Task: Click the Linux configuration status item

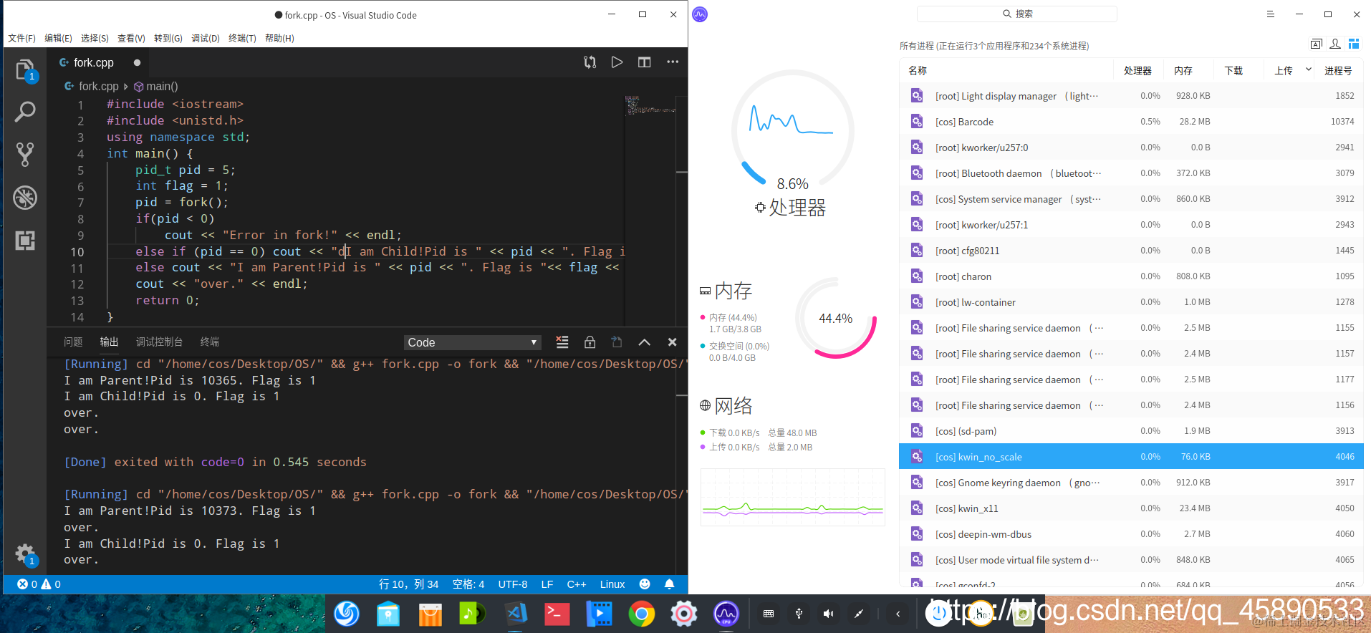Action: 612,584
